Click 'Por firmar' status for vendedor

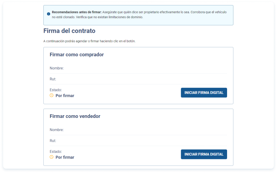65,157
